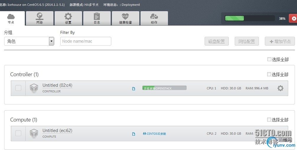Click the CENTOS已安装 status link
Image resolution: width=297 pixels, height=150 pixels.
tap(154, 134)
